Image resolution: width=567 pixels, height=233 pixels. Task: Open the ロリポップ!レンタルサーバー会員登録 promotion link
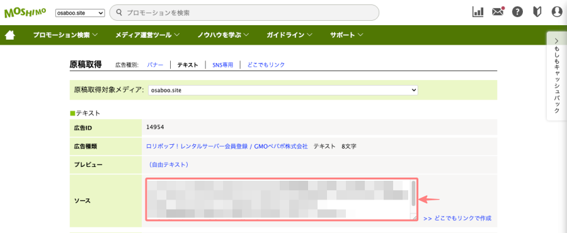pyautogui.click(x=227, y=146)
